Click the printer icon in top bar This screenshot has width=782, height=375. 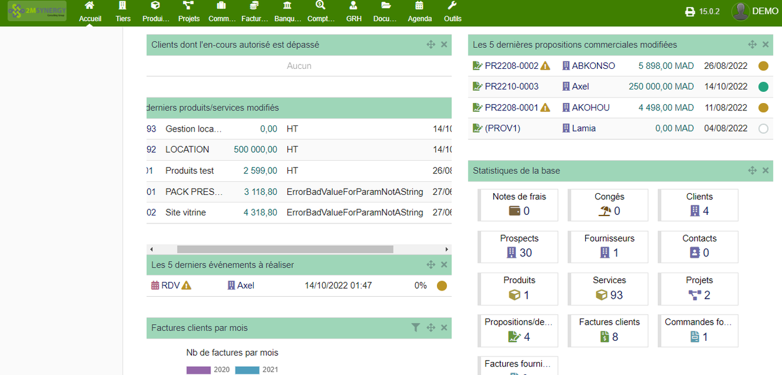(x=690, y=12)
